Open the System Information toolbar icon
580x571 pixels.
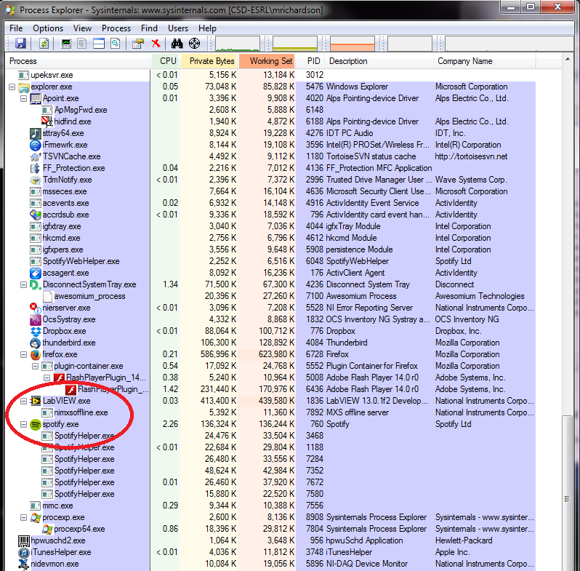[66, 44]
